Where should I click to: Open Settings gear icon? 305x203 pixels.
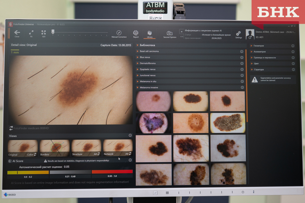pyautogui.click(x=238, y=34)
